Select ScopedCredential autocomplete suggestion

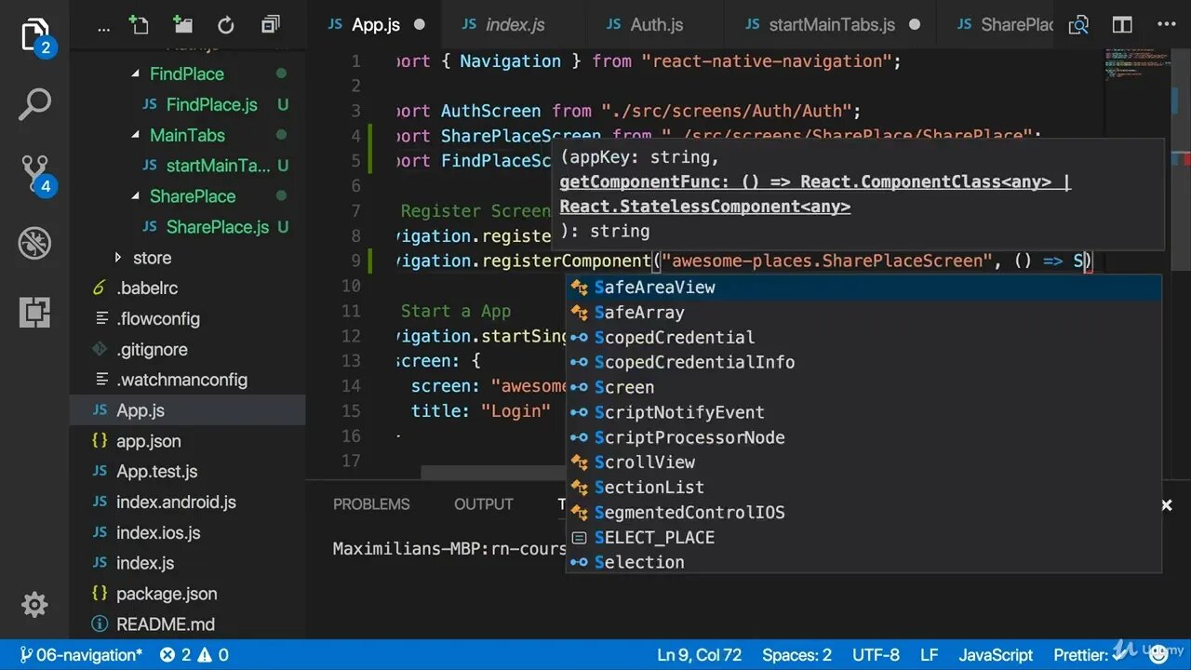pyautogui.click(x=863, y=338)
